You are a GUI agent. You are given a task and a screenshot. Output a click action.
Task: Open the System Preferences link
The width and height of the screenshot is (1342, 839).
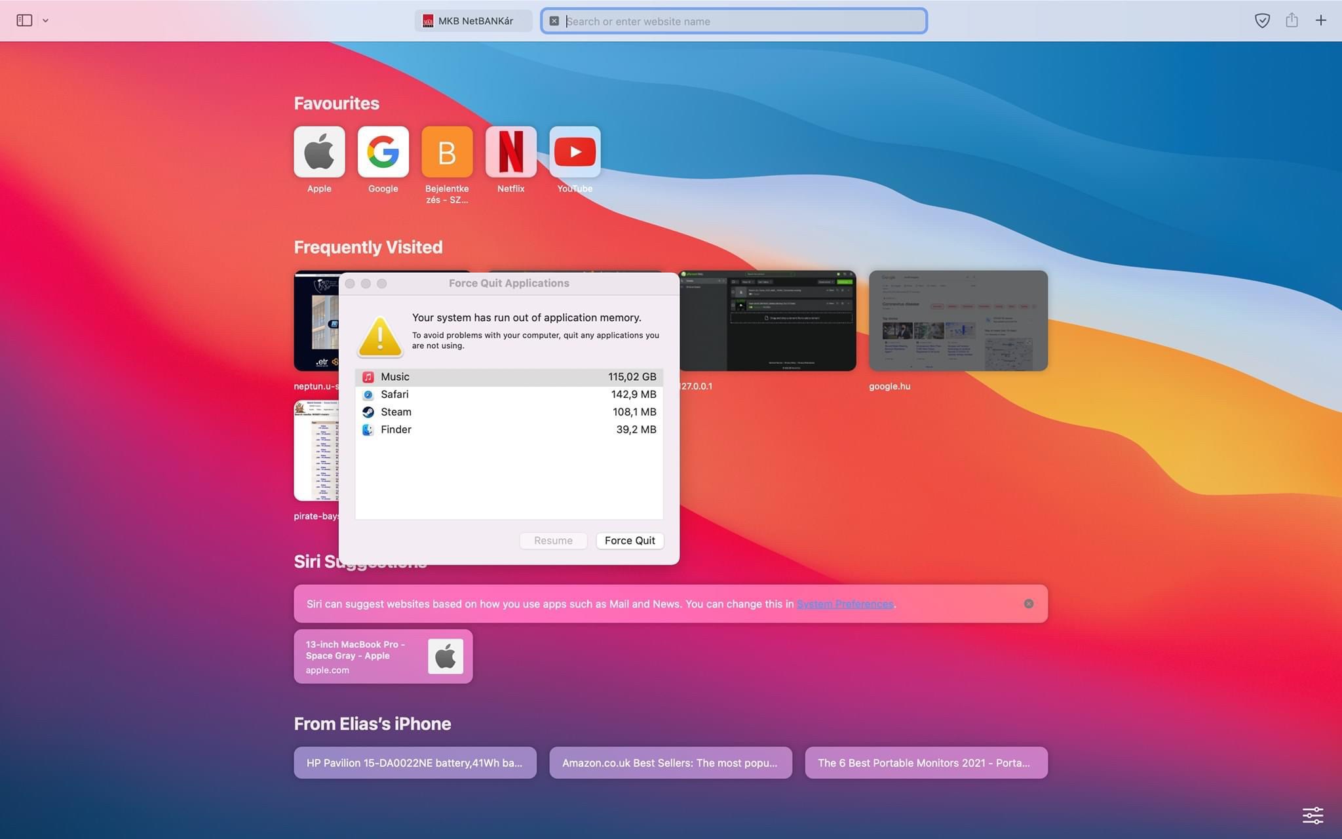pos(845,604)
